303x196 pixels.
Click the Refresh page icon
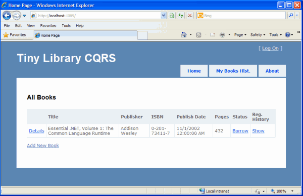click(x=181, y=16)
